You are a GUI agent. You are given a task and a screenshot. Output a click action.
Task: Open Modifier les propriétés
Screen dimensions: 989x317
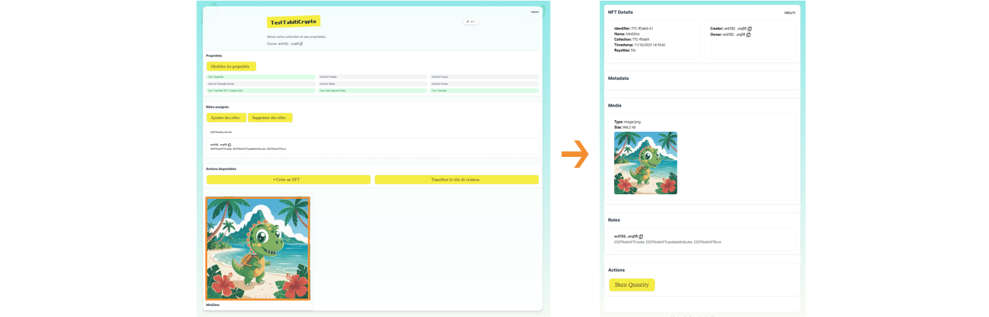pyautogui.click(x=231, y=66)
